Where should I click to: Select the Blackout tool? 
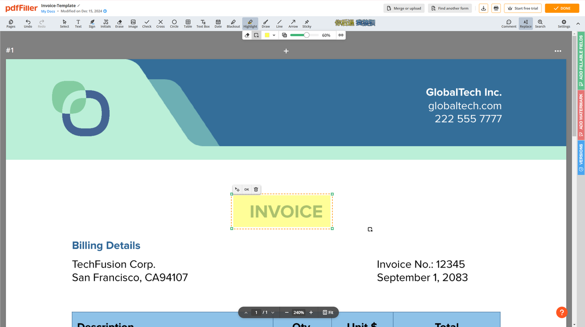tap(233, 24)
